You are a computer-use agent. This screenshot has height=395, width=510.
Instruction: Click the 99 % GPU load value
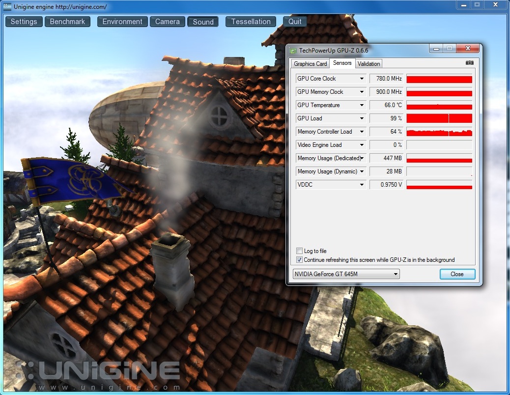386,118
